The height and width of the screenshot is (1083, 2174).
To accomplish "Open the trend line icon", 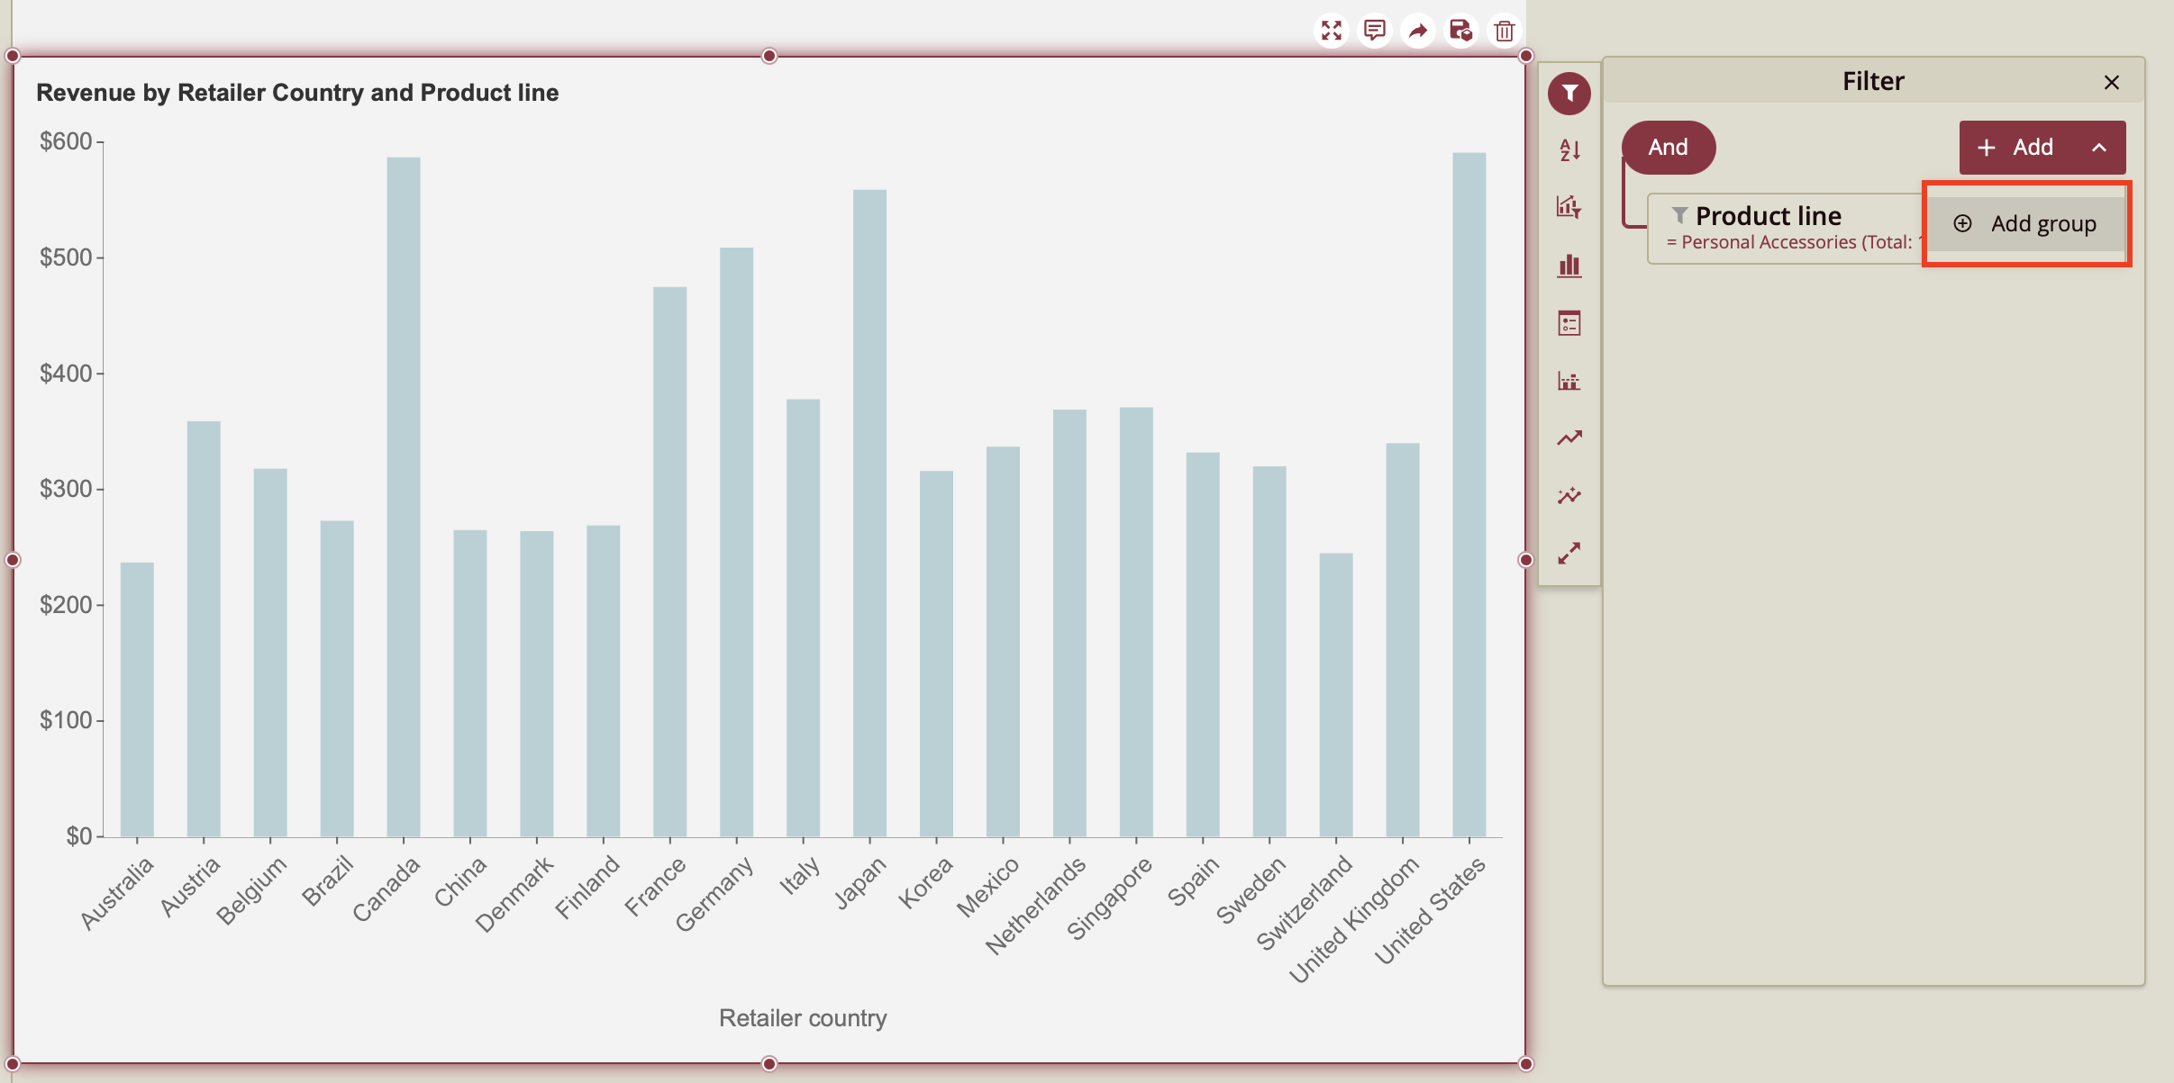I will 1569,438.
